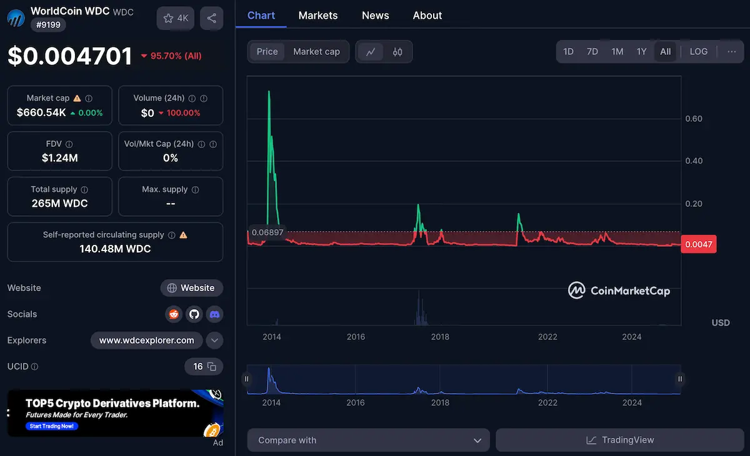Switch to line chart icon

coord(371,52)
